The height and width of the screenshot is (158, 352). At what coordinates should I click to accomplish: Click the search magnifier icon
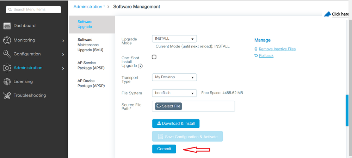tap(10, 9)
